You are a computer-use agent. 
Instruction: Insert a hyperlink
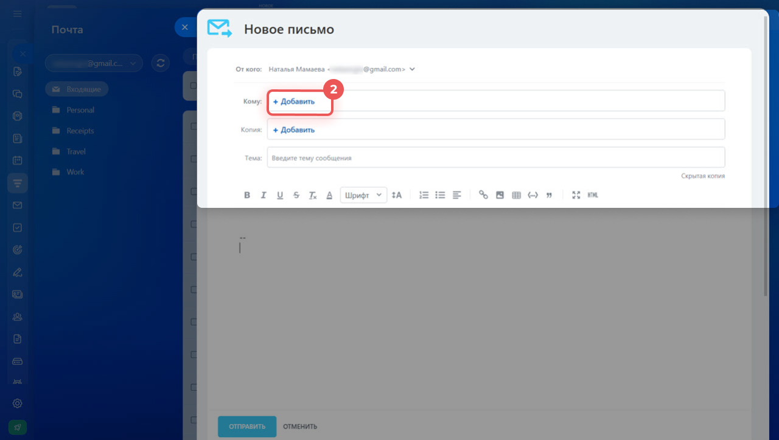coord(484,195)
